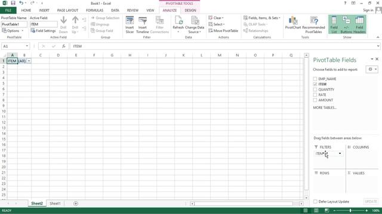Switch to the INSERT tab
Image resolution: width=382 pixels, height=214 pixels.
point(44,11)
